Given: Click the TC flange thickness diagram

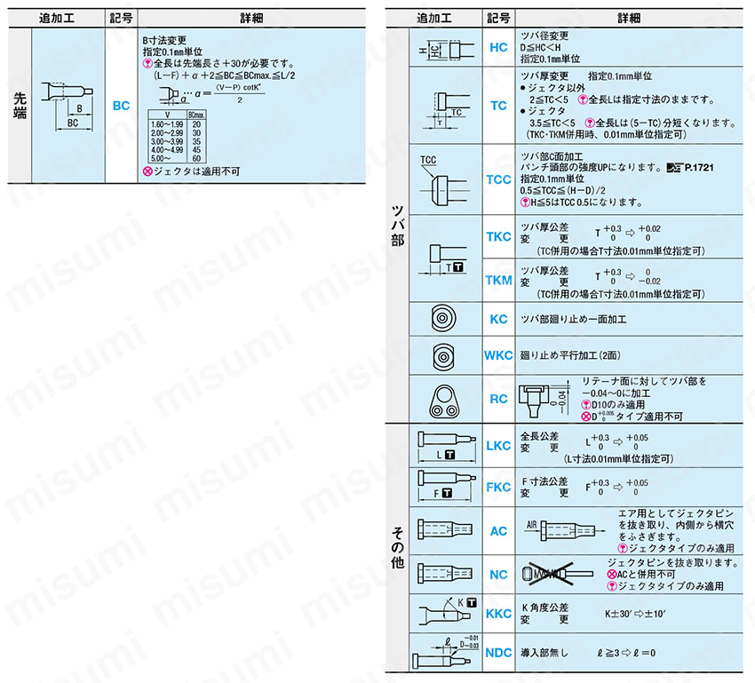Looking at the screenshot, I should [x=446, y=110].
